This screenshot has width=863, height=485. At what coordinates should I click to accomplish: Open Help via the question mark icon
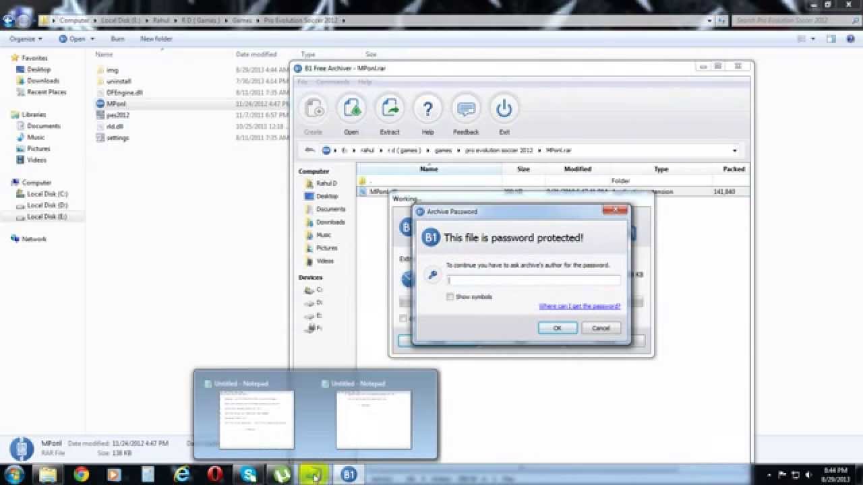[x=427, y=109]
